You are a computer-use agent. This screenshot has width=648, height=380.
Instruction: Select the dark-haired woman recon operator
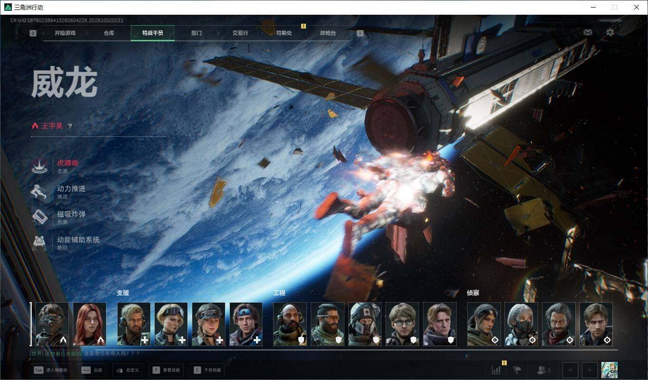(484, 324)
